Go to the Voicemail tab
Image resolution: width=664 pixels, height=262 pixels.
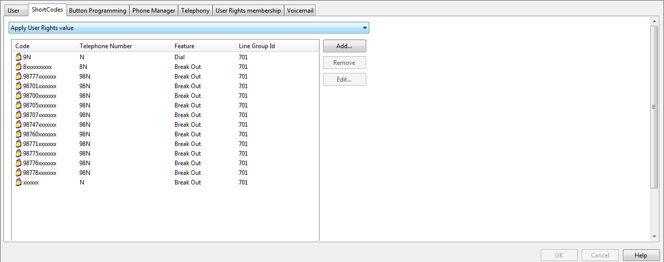[300, 10]
